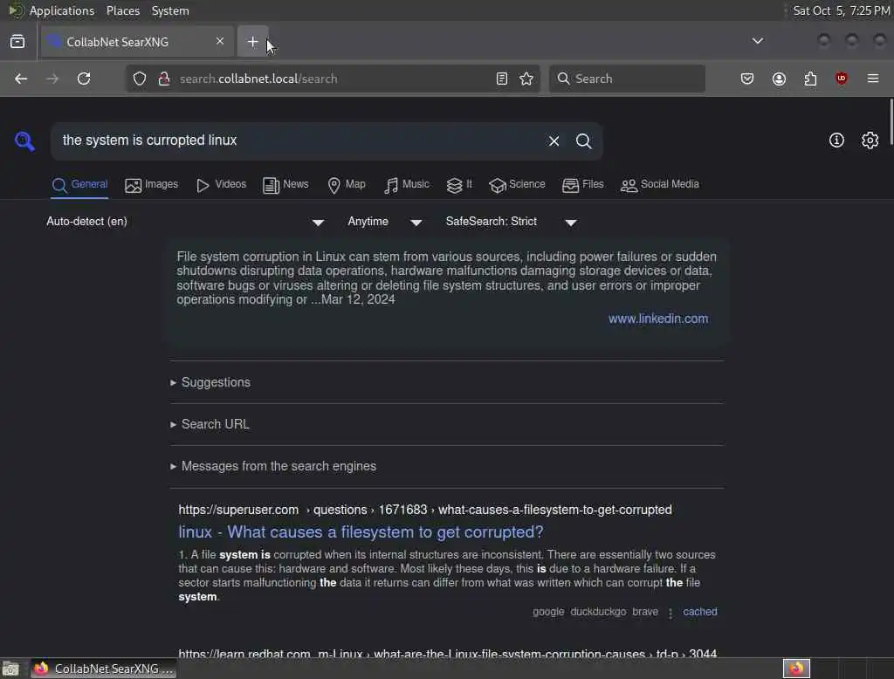The height and width of the screenshot is (679, 894).
Task: Open the Pocket save icon
Action: point(747,79)
